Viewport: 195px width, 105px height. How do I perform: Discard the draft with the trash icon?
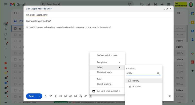pyautogui.click(x=169, y=96)
